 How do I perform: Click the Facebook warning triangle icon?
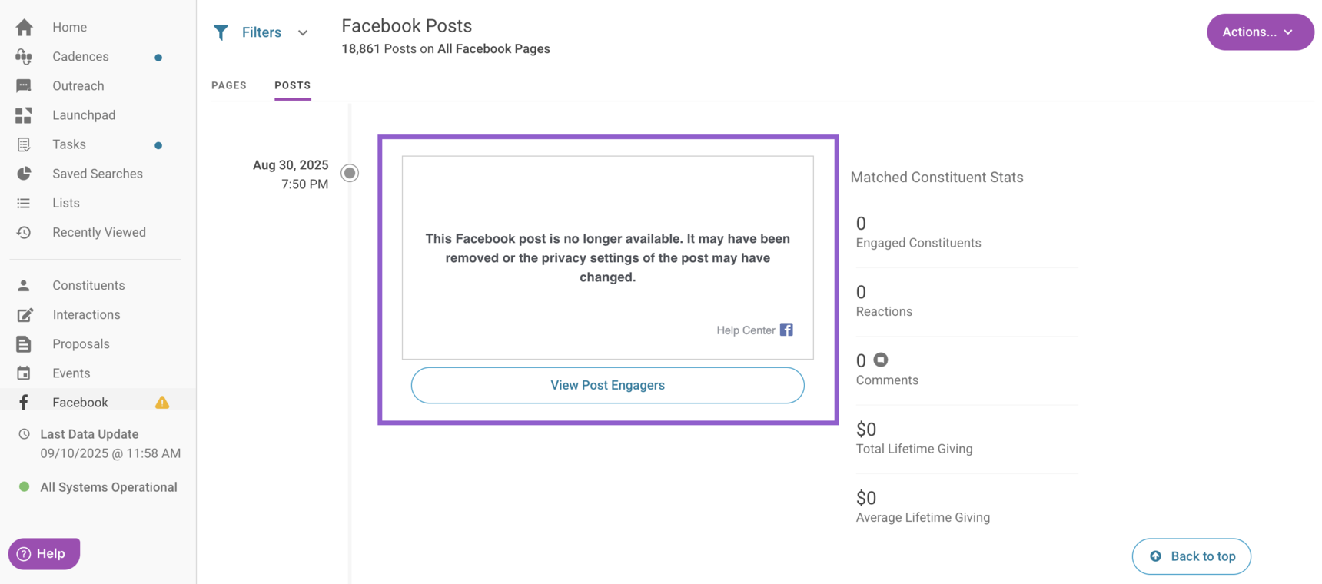click(x=162, y=403)
